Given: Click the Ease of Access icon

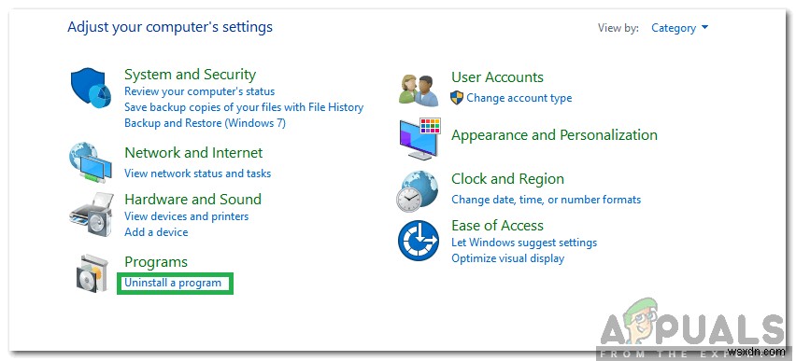Looking at the screenshot, I should (x=419, y=241).
